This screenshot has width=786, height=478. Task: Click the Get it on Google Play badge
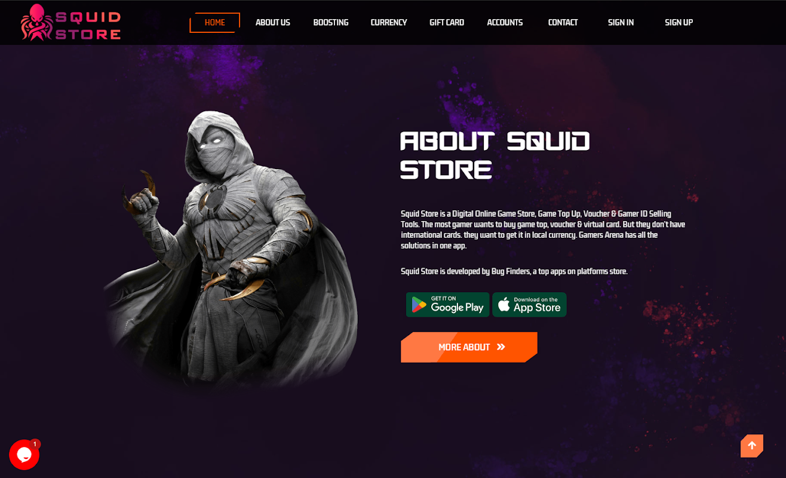tap(448, 305)
